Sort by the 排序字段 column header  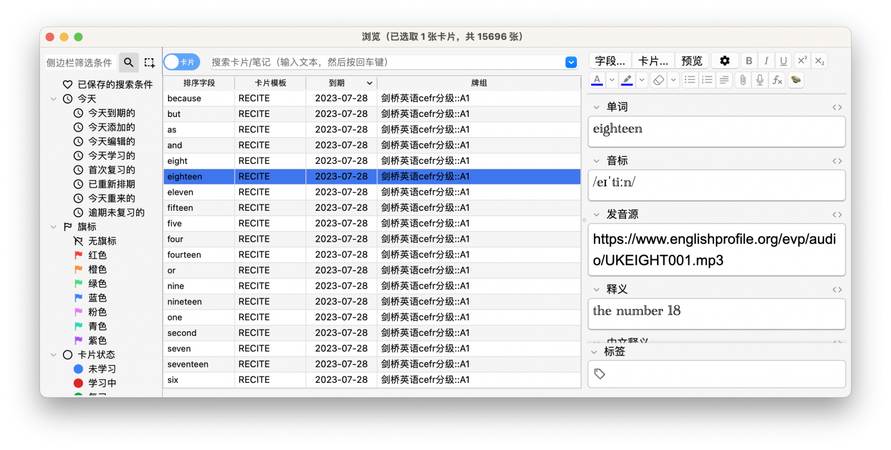199,83
